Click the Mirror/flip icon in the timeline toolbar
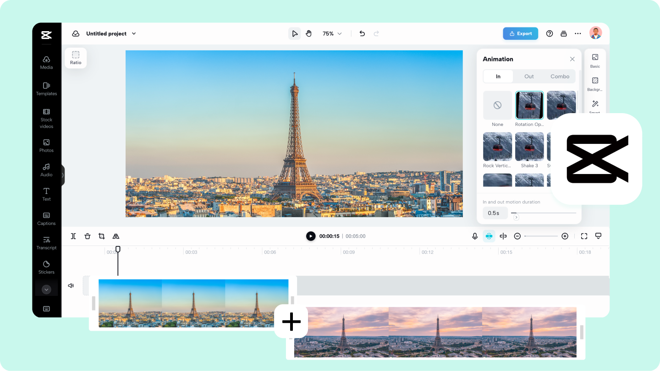Screen dimensions: 660x371 (115, 236)
